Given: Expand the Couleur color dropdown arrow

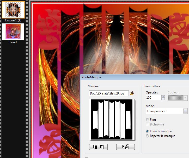Looking at the screenshot, I should [x=185, y=98].
